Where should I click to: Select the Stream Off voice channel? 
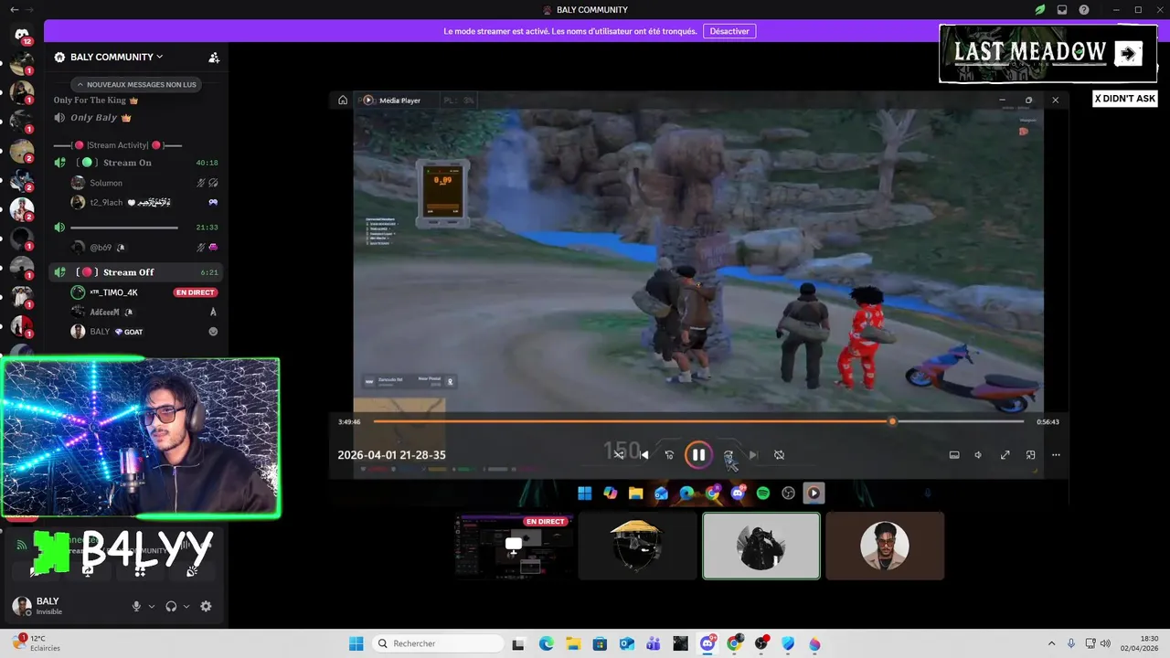click(137, 272)
